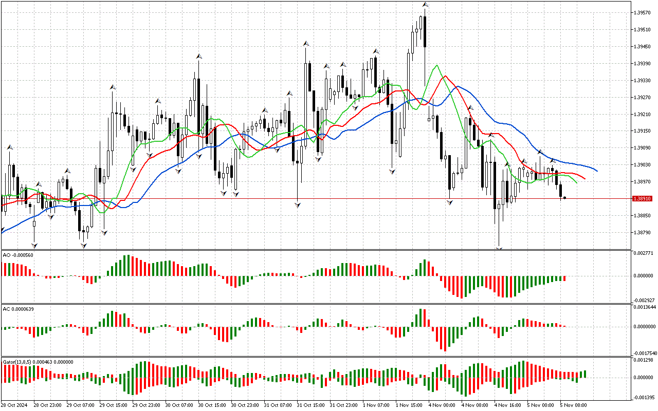The image size is (658, 411).
Task: Click the 1.39570 price scale label
Action: (642, 12)
